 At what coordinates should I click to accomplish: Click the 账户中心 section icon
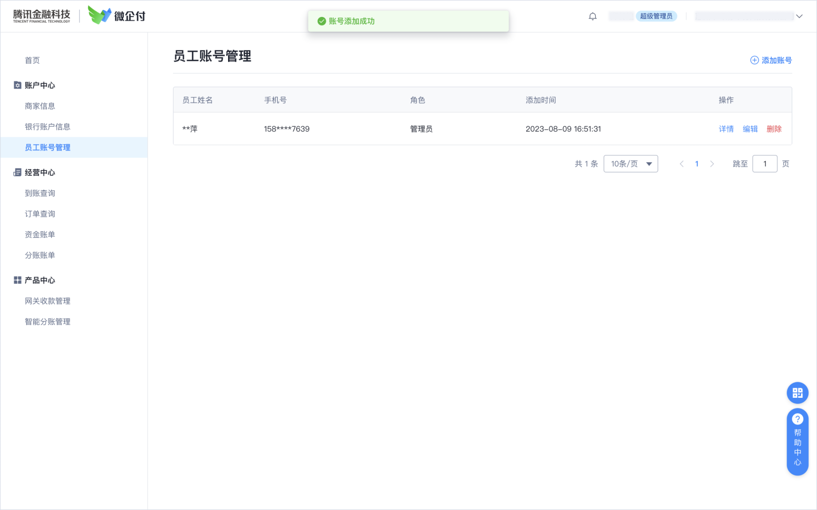point(18,85)
